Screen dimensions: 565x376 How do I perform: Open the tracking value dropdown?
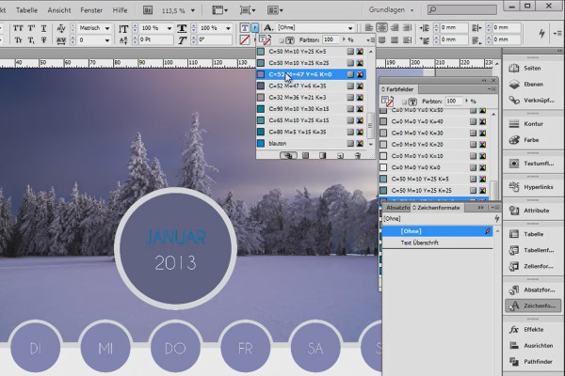107,39
